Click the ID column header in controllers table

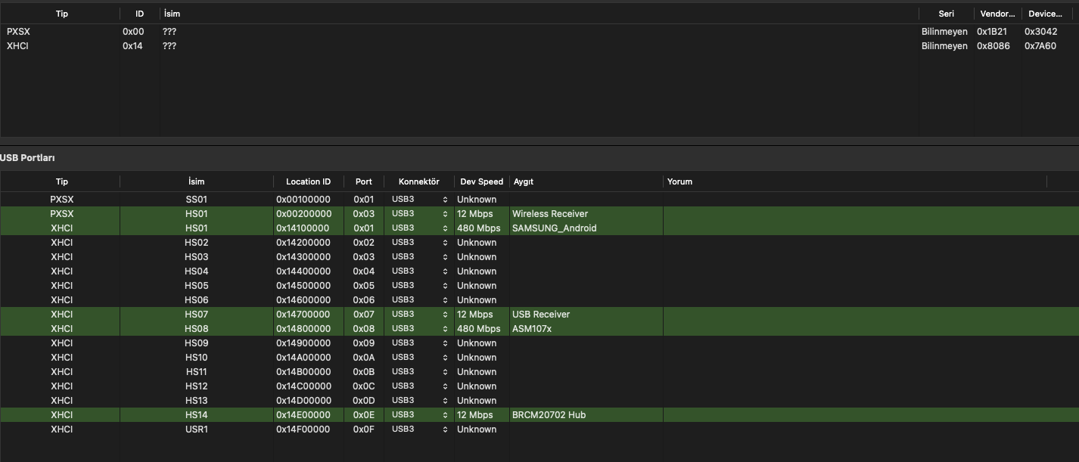(139, 14)
